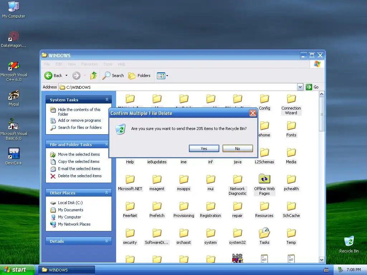Open the Help menu
This screenshot has height=275, width=367.
click(x=122, y=64)
